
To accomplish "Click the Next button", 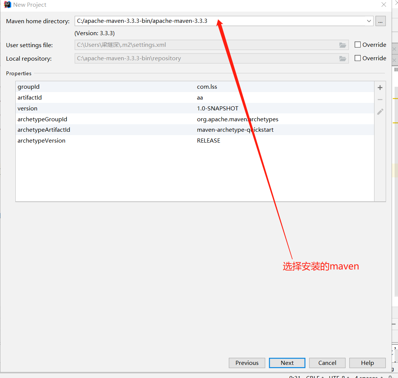I will (287, 363).
